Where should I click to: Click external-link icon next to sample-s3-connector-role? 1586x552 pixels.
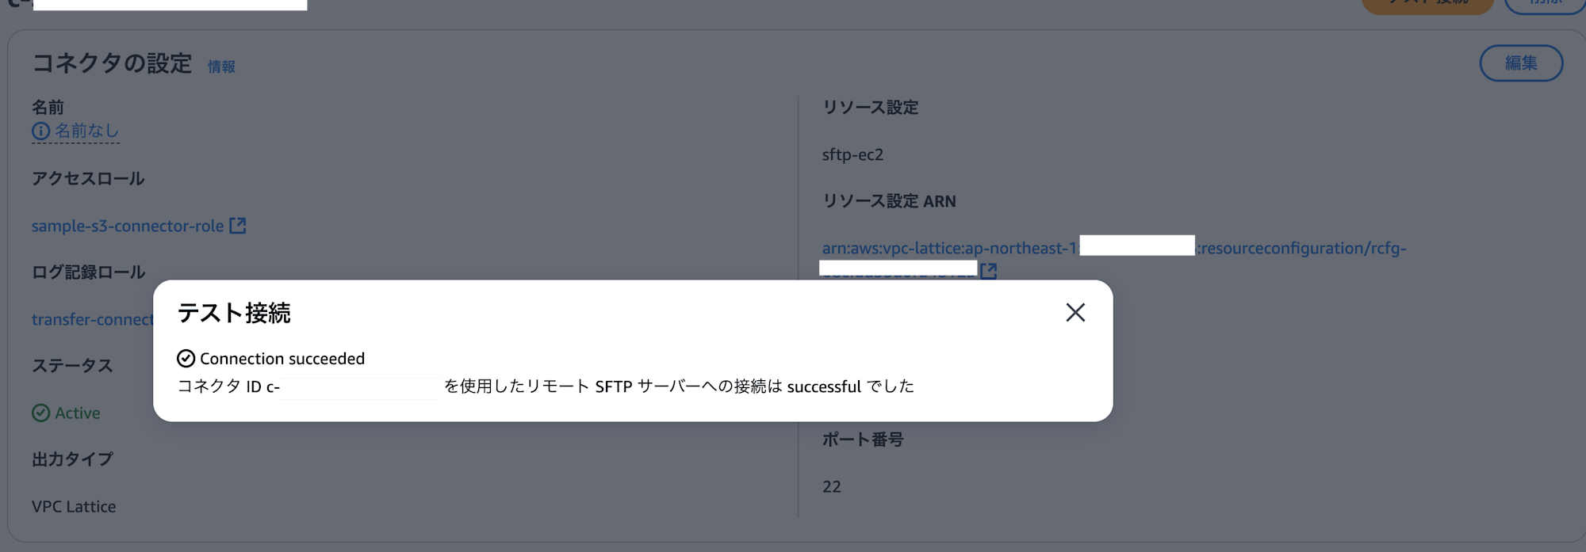click(x=238, y=227)
